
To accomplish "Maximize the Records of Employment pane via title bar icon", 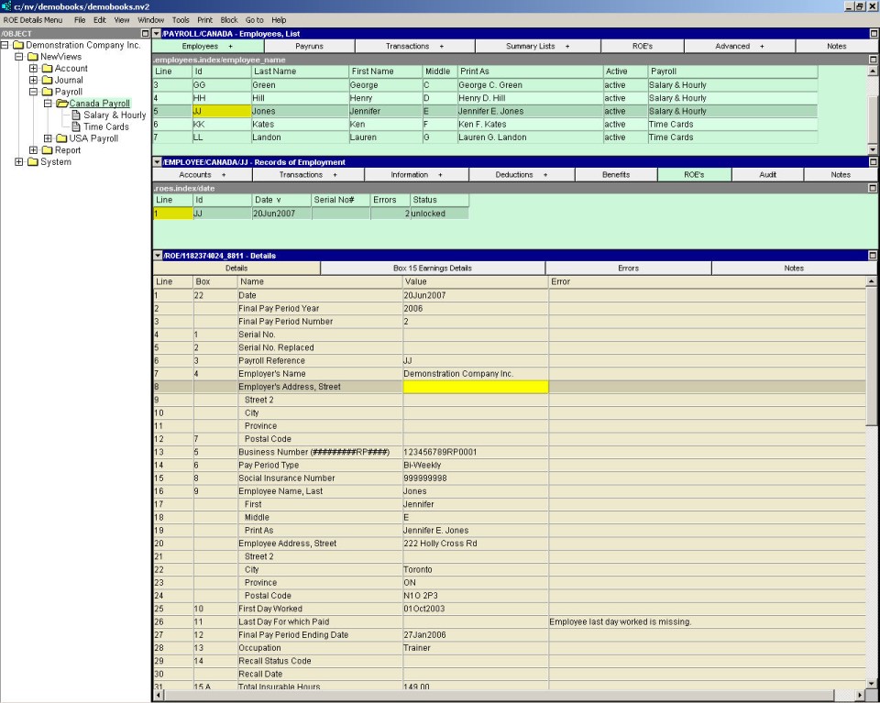I will coord(872,162).
